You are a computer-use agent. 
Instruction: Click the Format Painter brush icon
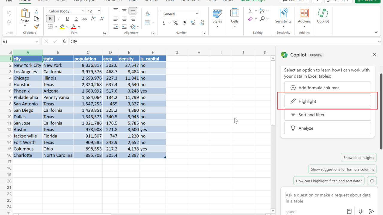coord(37,27)
